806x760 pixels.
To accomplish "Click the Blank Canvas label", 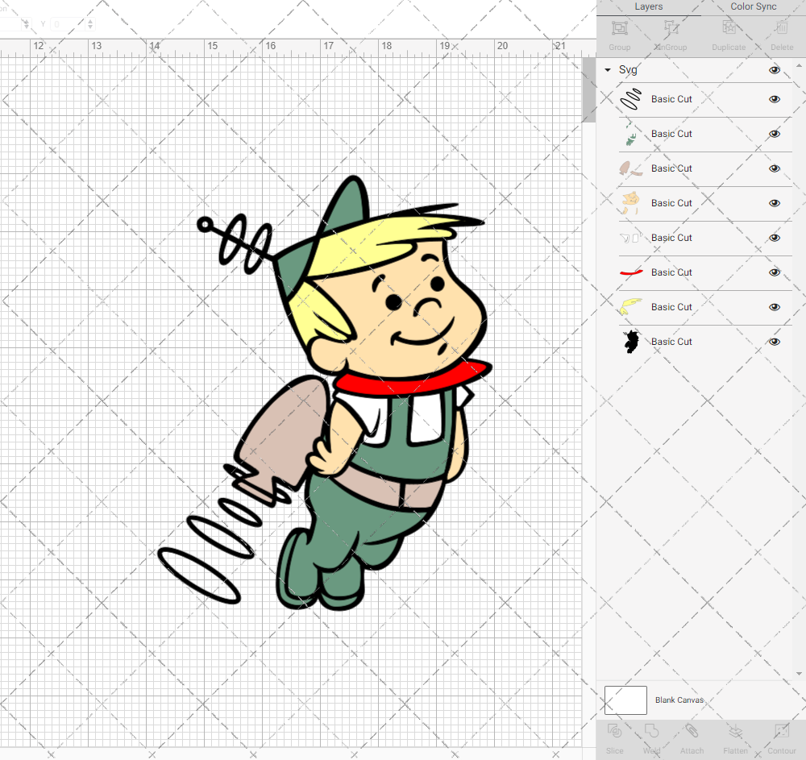I will point(679,700).
